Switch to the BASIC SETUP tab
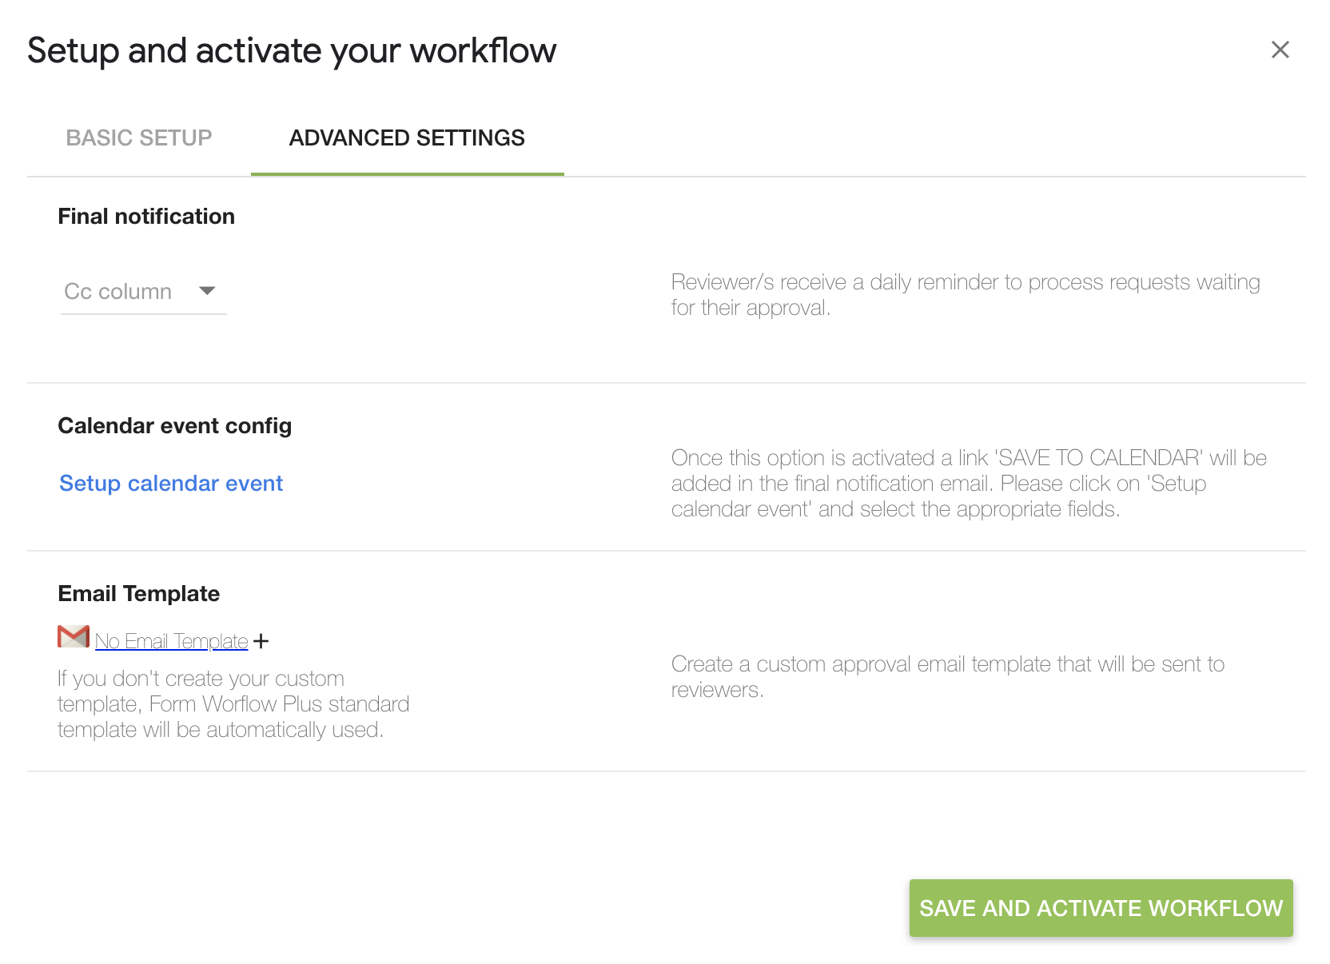The width and height of the screenshot is (1330, 964). click(x=139, y=137)
